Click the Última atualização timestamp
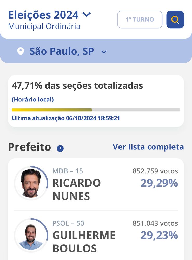The image size is (192, 260). [x=66, y=118]
